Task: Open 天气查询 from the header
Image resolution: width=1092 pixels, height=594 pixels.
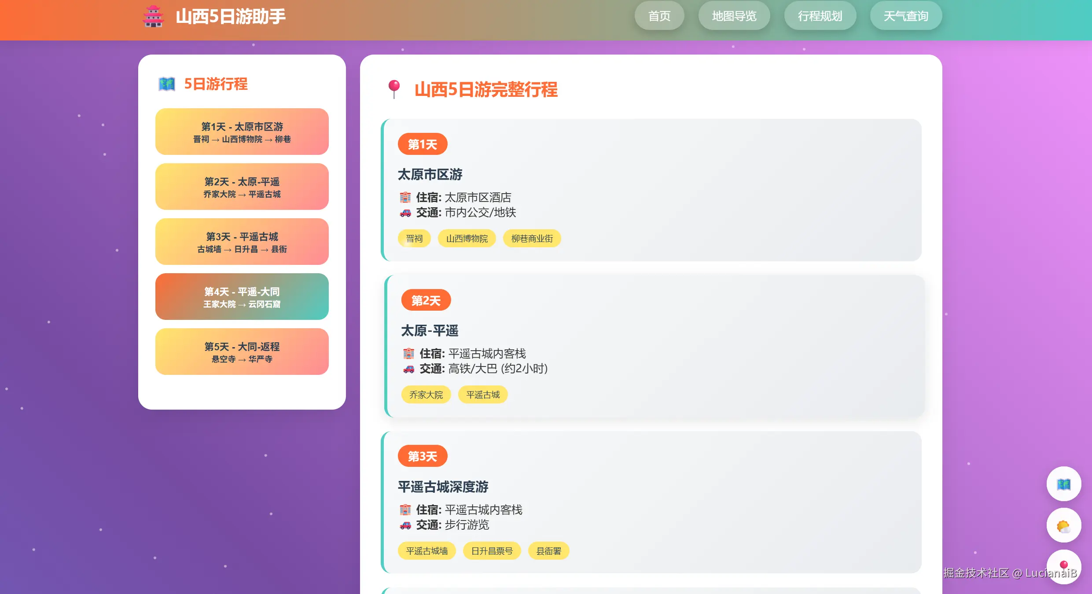Action: click(905, 16)
